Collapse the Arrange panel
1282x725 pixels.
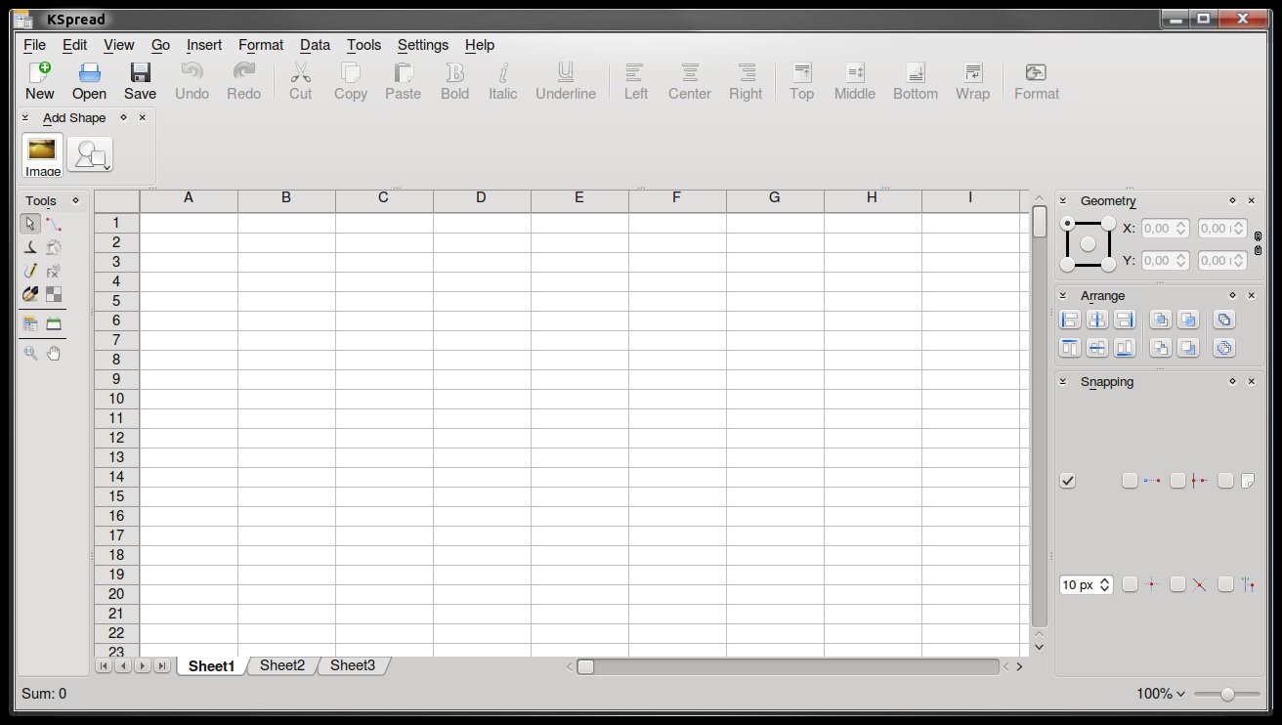(1063, 295)
